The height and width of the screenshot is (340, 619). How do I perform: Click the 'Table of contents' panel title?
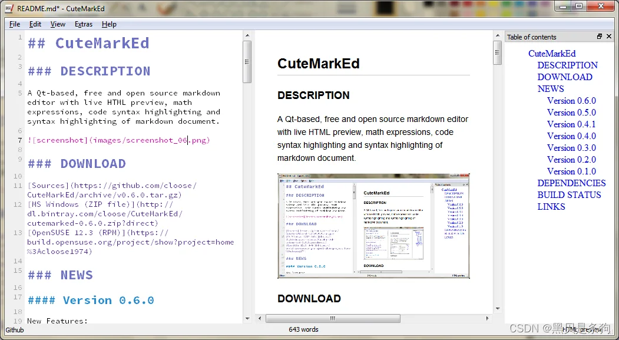pos(531,37)
